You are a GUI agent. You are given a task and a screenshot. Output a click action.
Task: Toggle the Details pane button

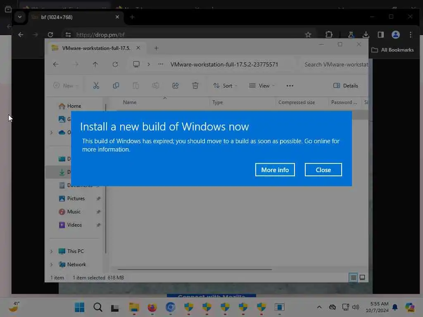[346, 86]
